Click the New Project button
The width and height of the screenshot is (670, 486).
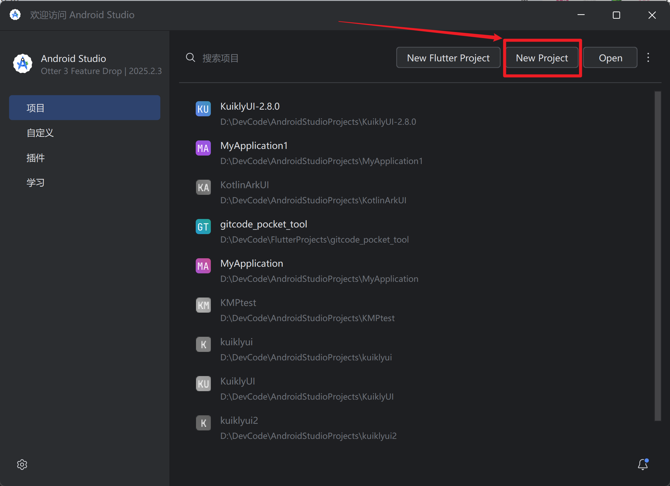coord(542,58)
